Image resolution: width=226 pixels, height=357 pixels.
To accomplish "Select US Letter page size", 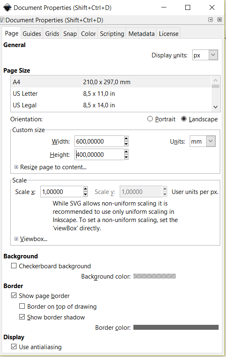I will tap(111, 94).
